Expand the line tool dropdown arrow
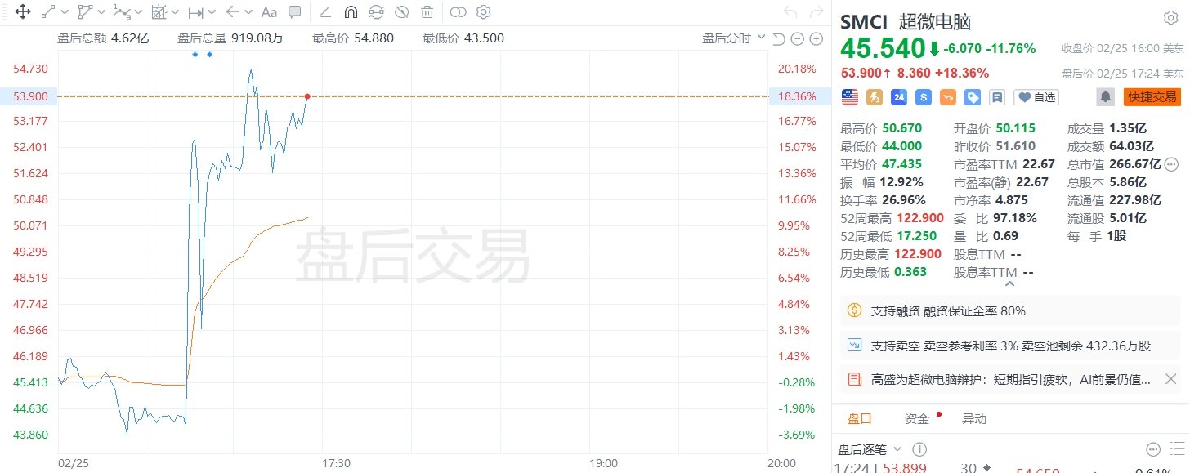1190x473 pixels. point(64,13)
